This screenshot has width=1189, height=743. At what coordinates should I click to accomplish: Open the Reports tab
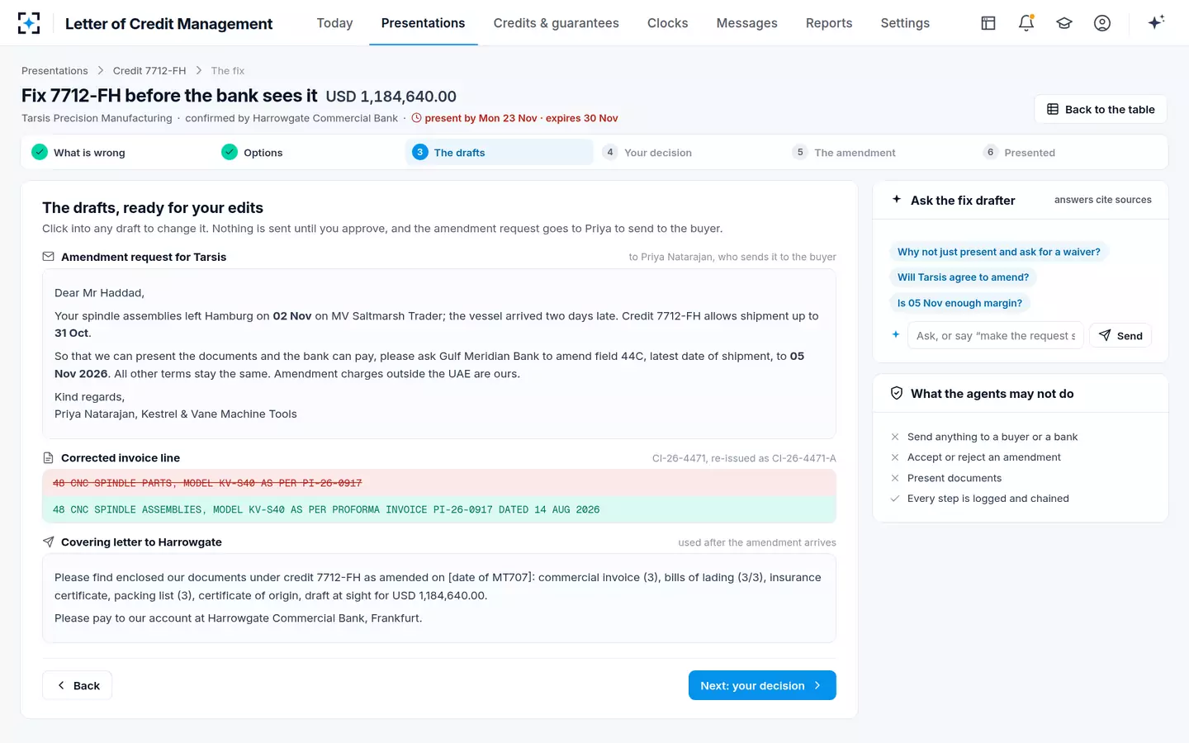click(829, 23)
